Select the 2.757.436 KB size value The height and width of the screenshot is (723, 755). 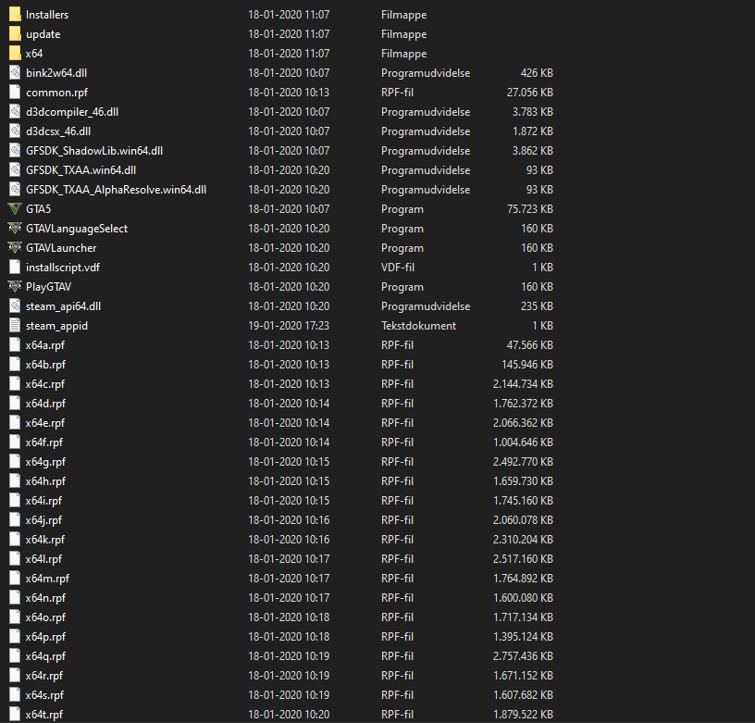click(x=523, y=656)
